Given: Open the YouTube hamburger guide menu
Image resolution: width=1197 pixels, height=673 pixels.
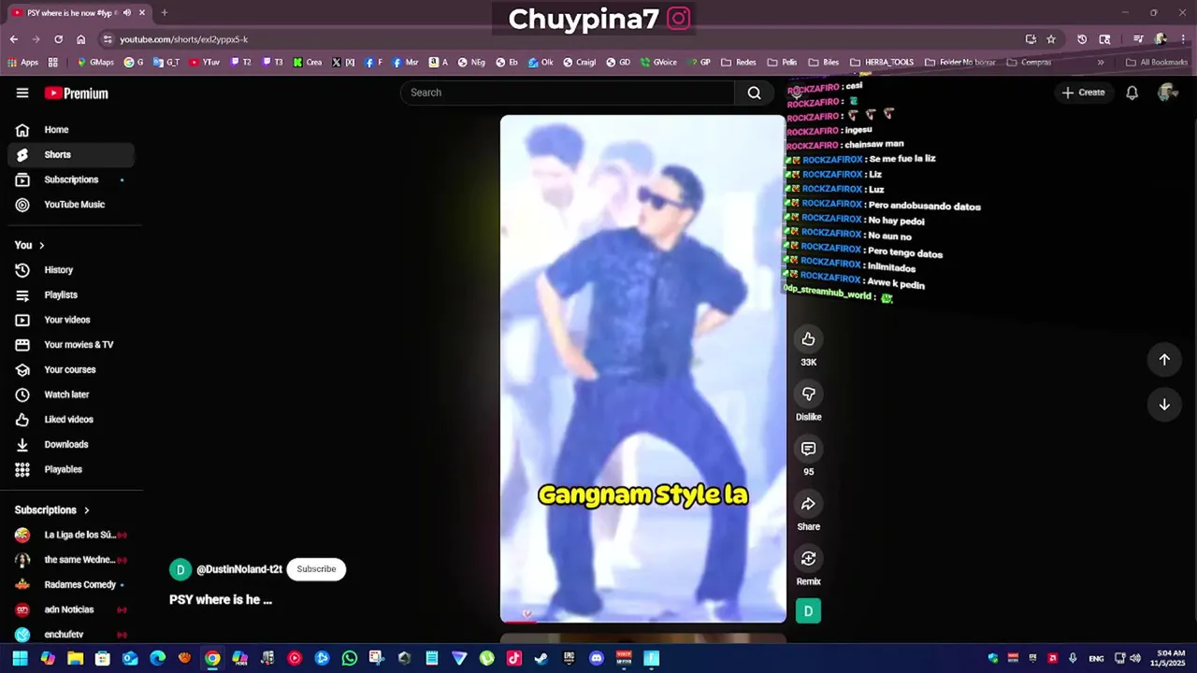Looking at the screenshot, I should pos(22,93).
